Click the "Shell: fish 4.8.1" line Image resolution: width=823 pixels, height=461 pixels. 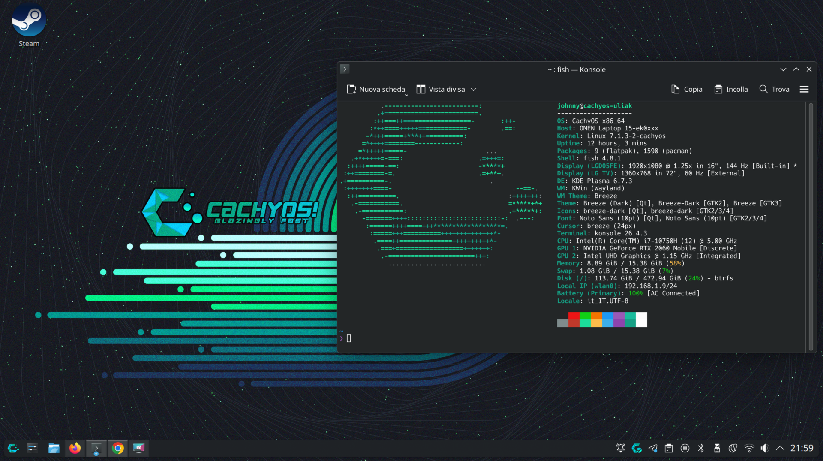589,158
